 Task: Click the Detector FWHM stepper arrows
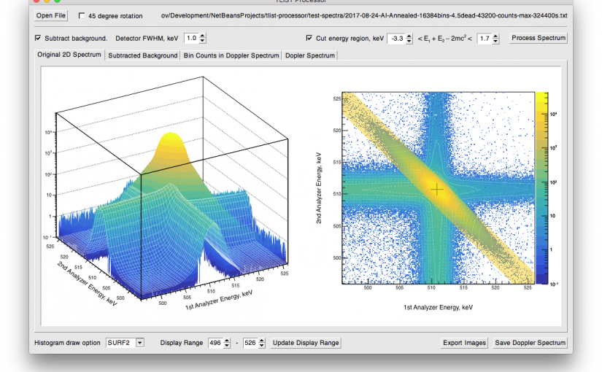203,38
